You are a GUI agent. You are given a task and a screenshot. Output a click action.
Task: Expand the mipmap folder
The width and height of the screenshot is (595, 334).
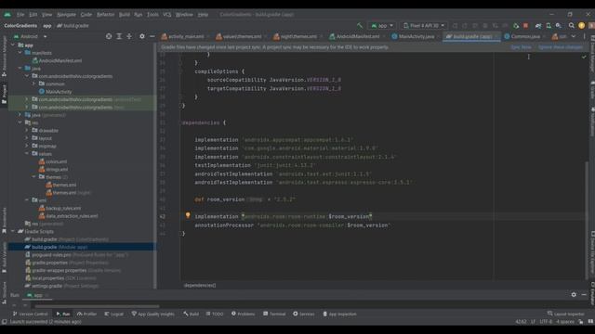tap(27, 146)
